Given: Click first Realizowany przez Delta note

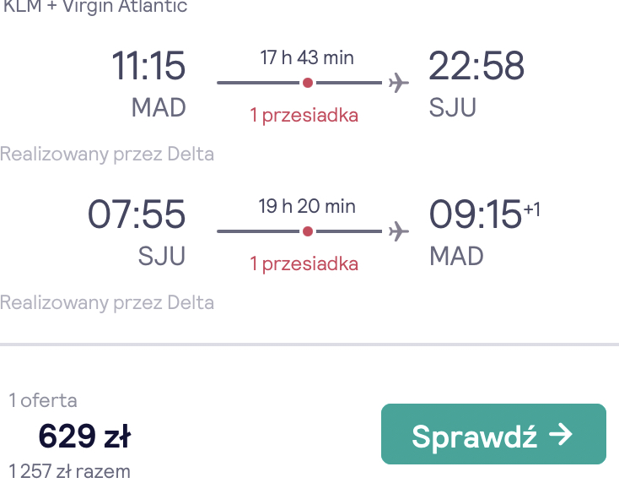Looking at the screenshot, I should click(107, 155).
